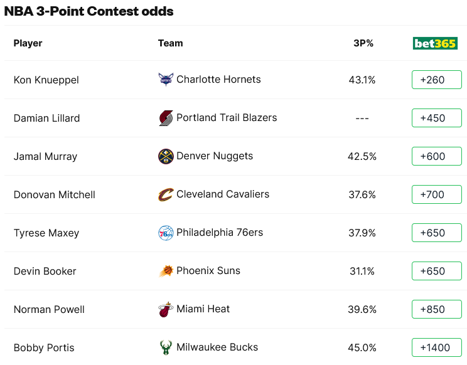
Task: Click the Cleveland Cavaliers logo icon
Action: (x=166, y=194)
